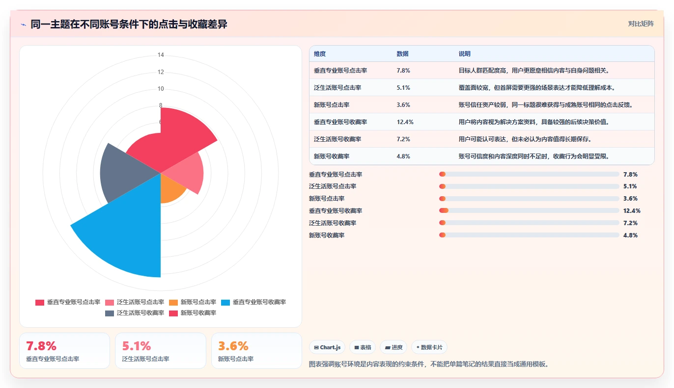Open the 3.6% 新账号点击率 data card
Screen dimensions: 674x388
pos(256,351)
